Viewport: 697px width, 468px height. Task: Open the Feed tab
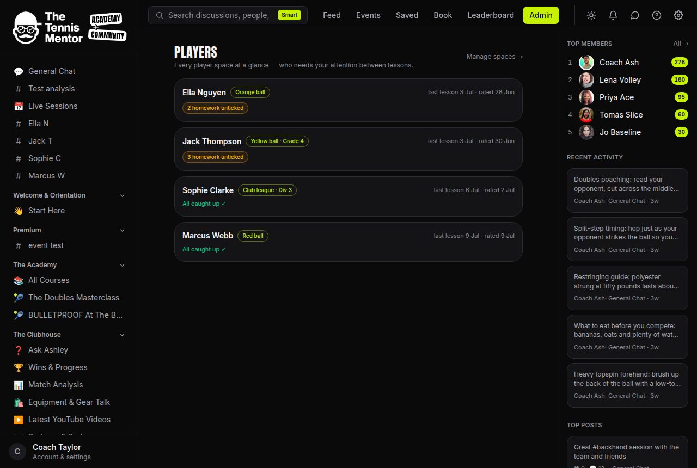[x=332, y=15]
